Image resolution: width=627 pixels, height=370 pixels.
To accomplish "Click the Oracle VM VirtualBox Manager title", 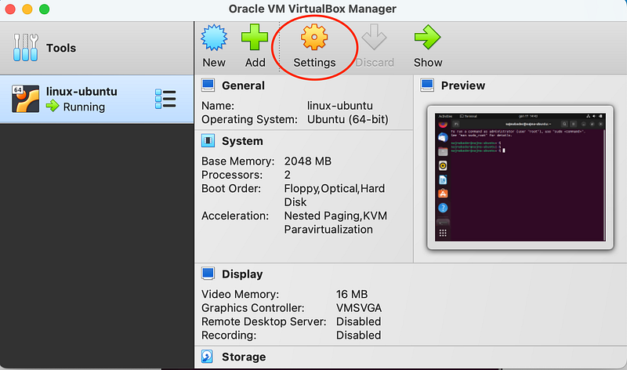I will pyautogui.click(x=313, y=9).
